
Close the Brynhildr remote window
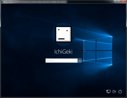[x=123, y=1]
